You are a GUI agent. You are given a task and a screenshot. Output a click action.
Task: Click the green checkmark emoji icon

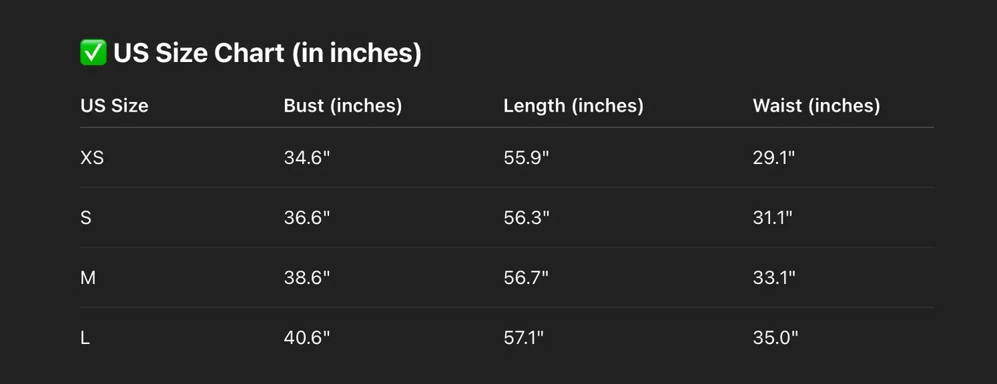coord(93,53)
